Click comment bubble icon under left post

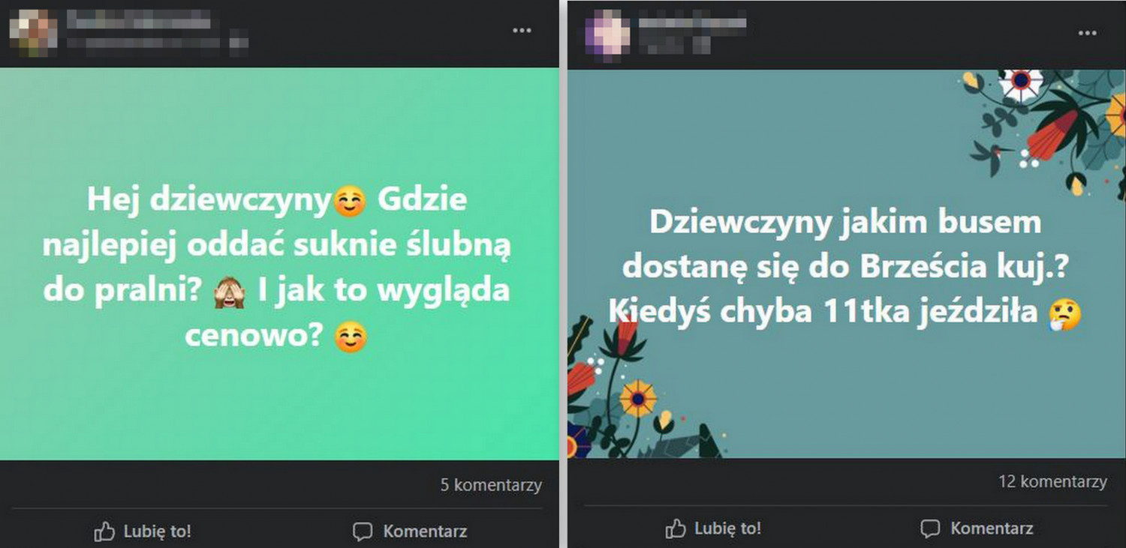(x=363, y=532)
